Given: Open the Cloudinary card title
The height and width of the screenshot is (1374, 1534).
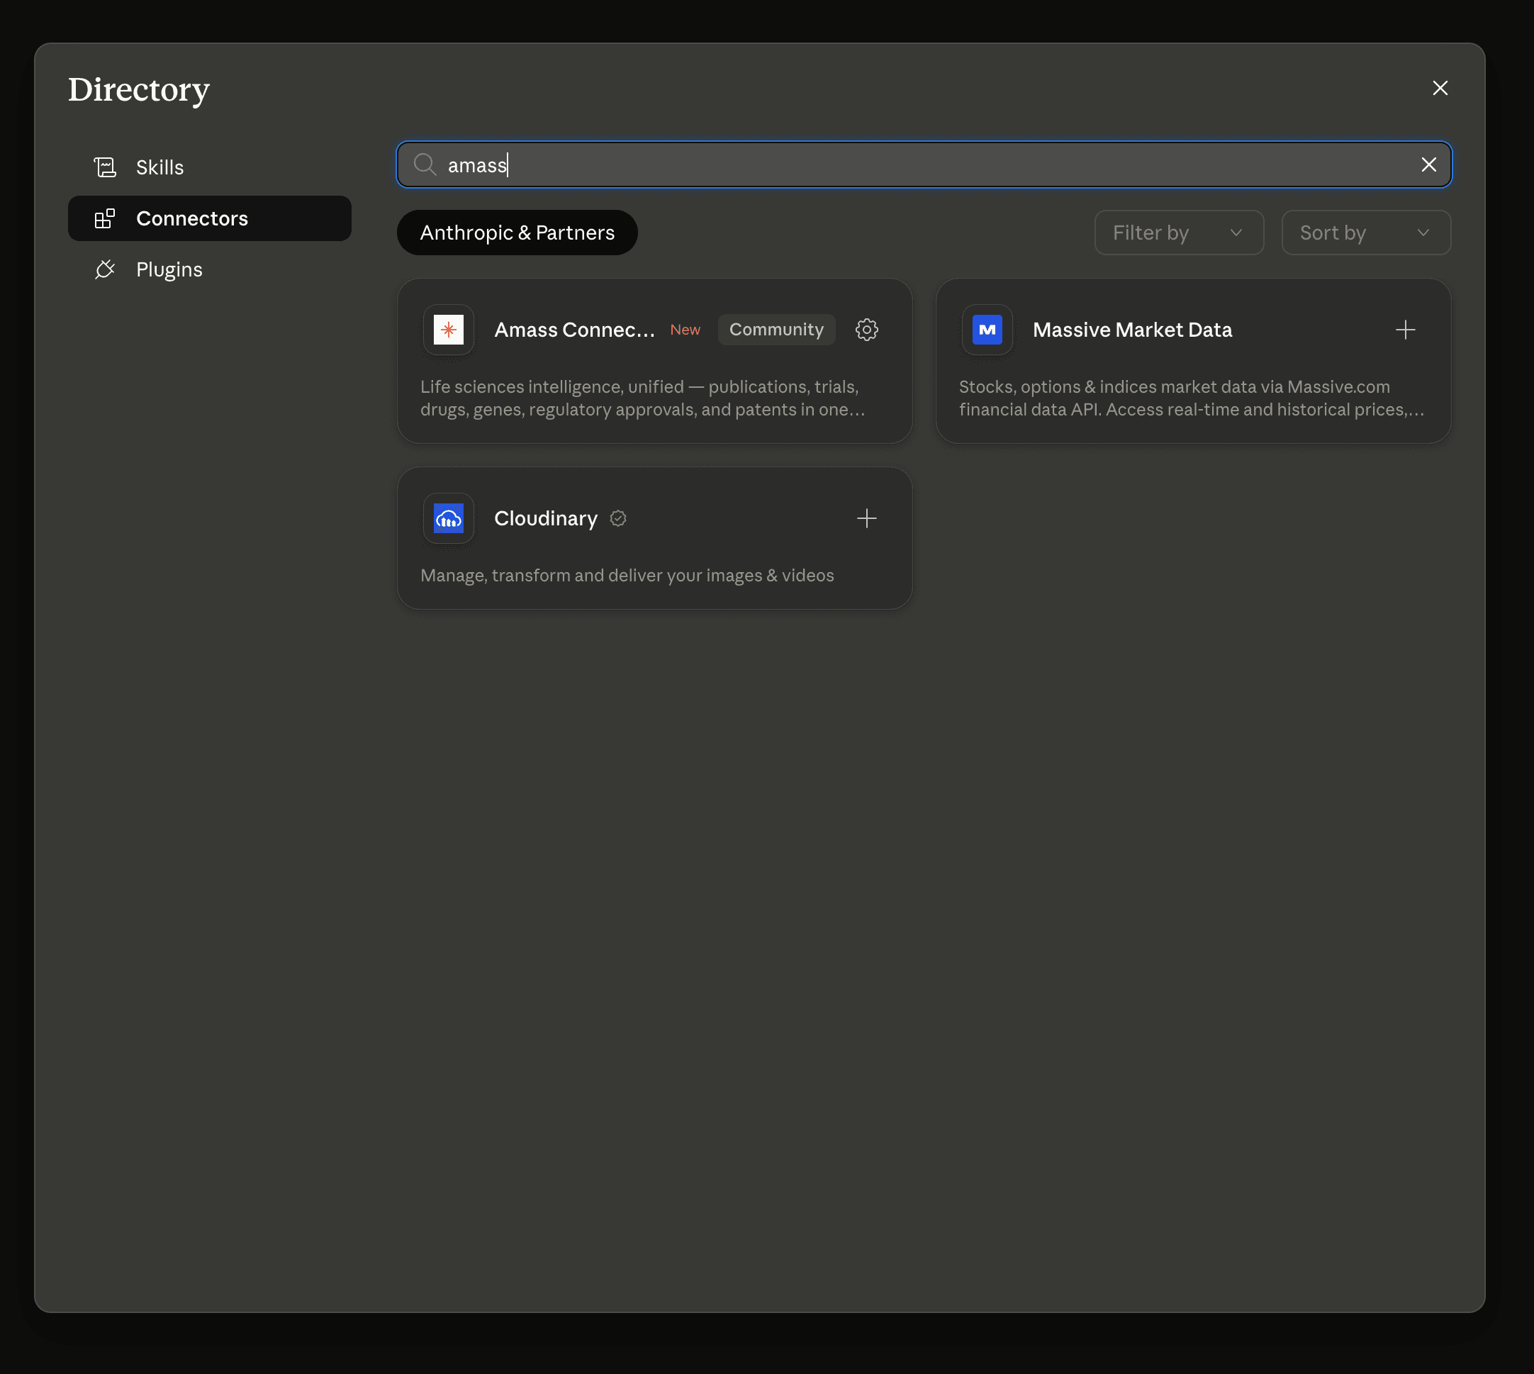Looking at the screenshot, I should 545,519.
